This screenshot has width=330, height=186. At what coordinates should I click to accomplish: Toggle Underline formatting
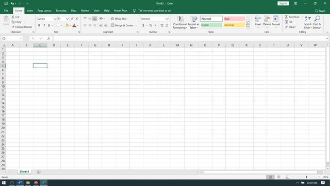(x=49, y=25)
